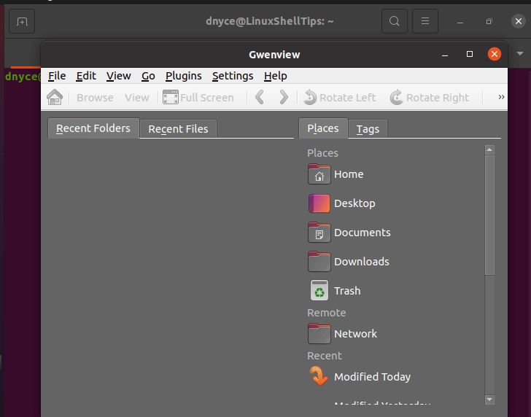Click the Places list scroll down arrow
This screenshot has width=531, height=417.
pyautogui.click(x=489, y=400)
